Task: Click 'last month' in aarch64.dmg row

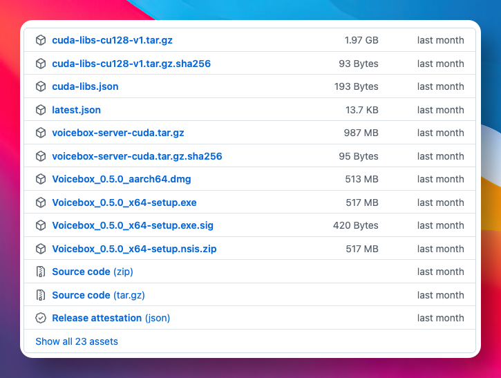Action: tap(441, 179)
